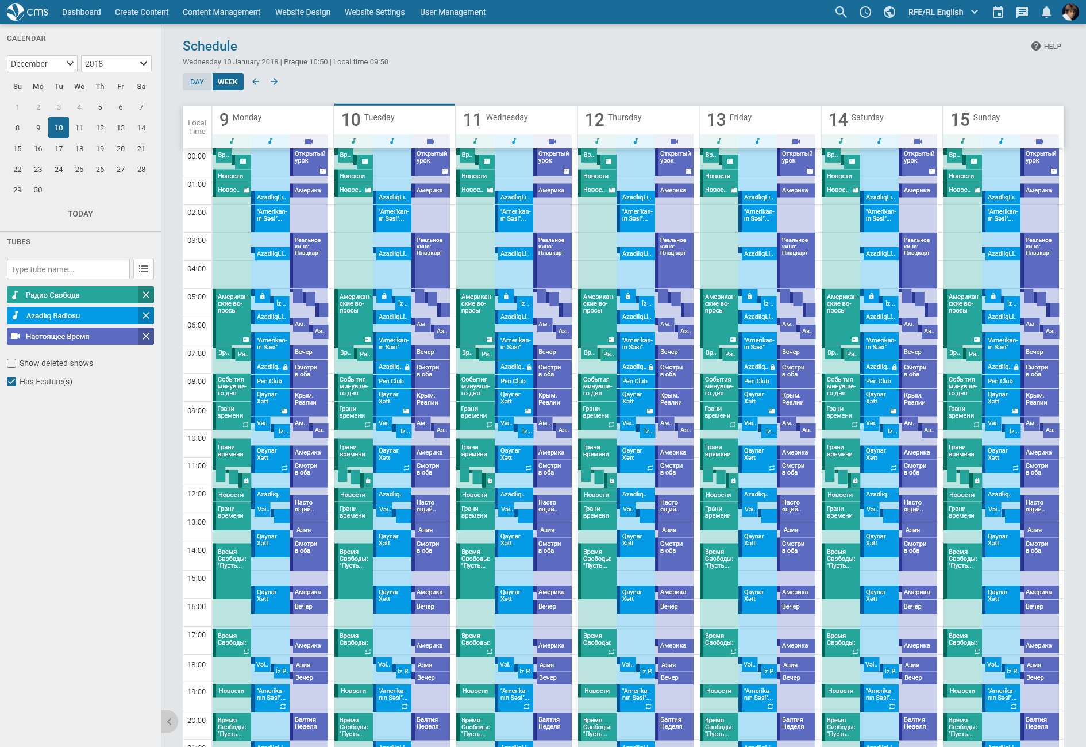Open Monday's Открытый урок show block
This screenshot has width=1086, height=747.
pyautogui.click(x=309, y=162)
